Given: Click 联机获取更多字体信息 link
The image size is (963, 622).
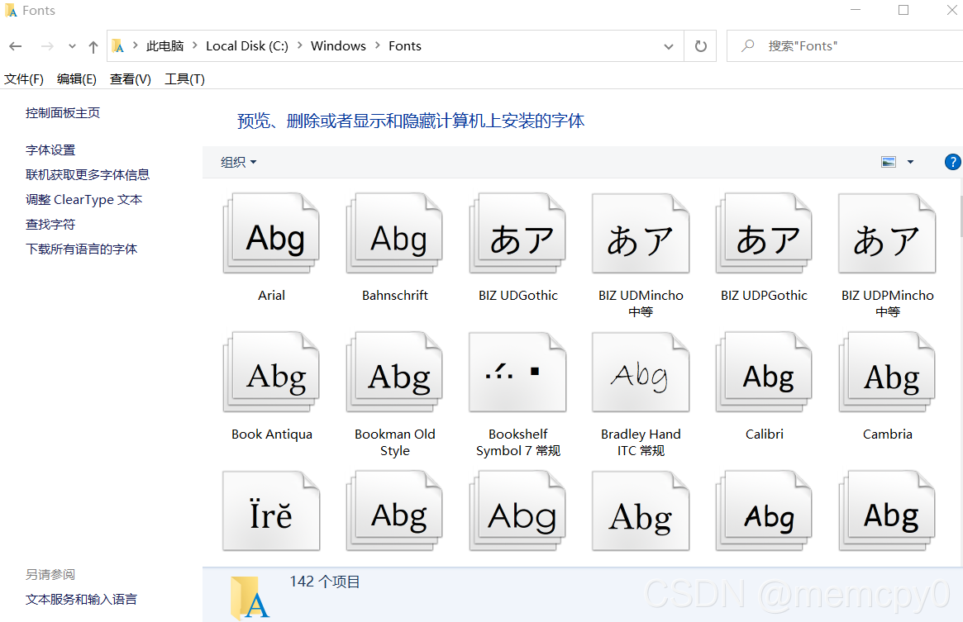Looking at the screenshot, I should [88, 175].
